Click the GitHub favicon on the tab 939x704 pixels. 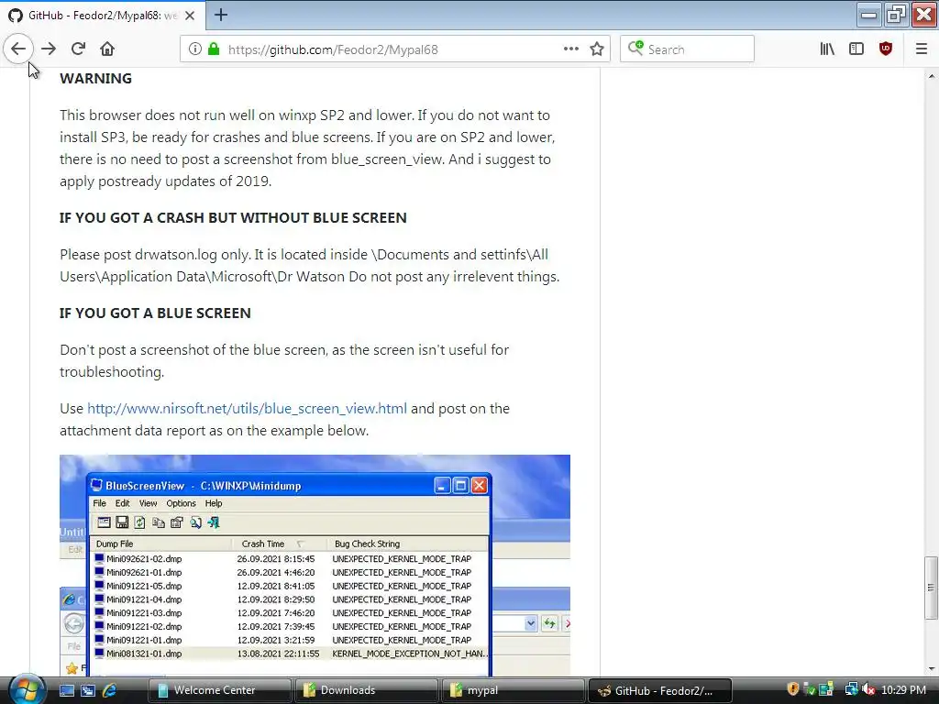point(16,16)
